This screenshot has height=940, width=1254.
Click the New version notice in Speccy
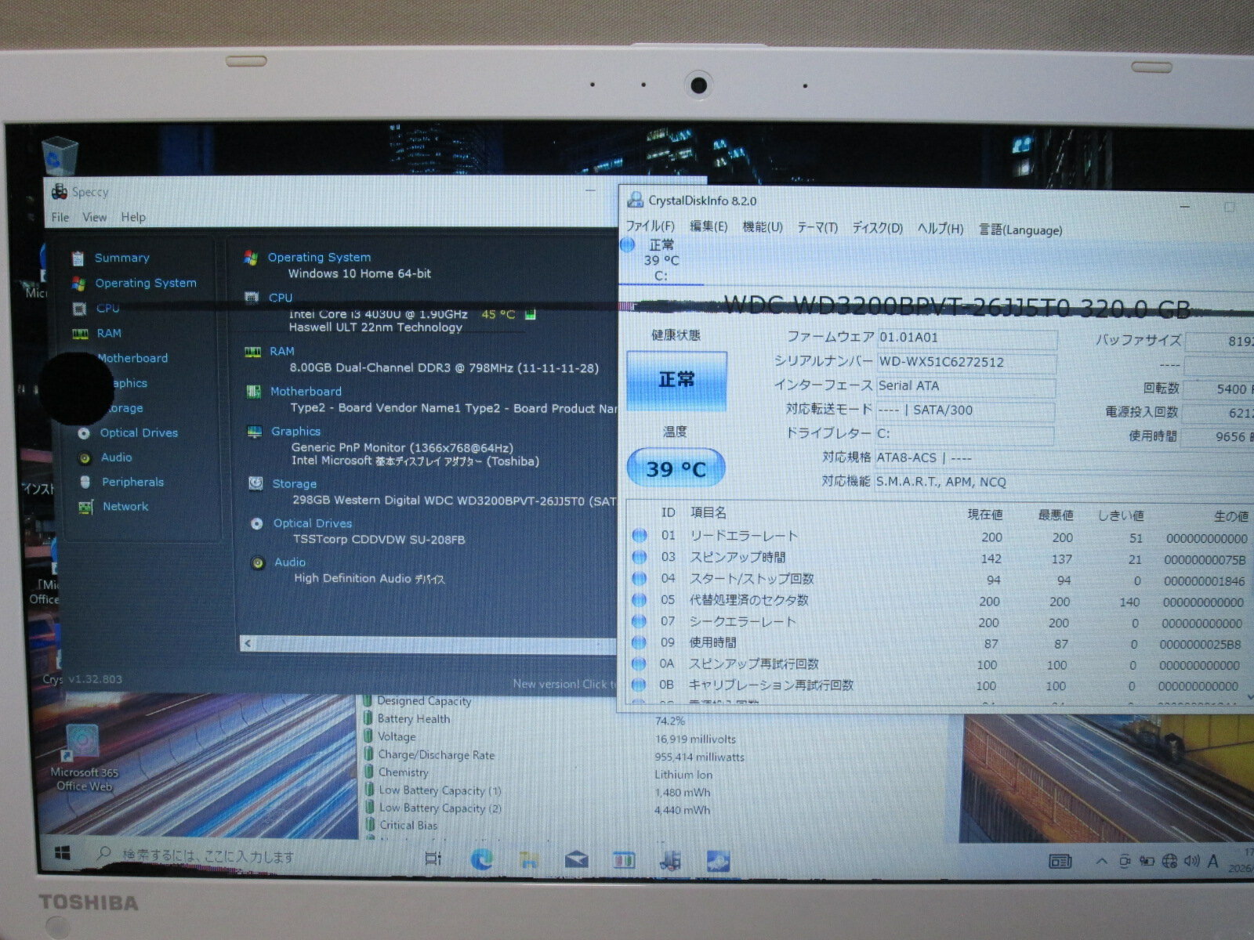[x=564, y=684]
